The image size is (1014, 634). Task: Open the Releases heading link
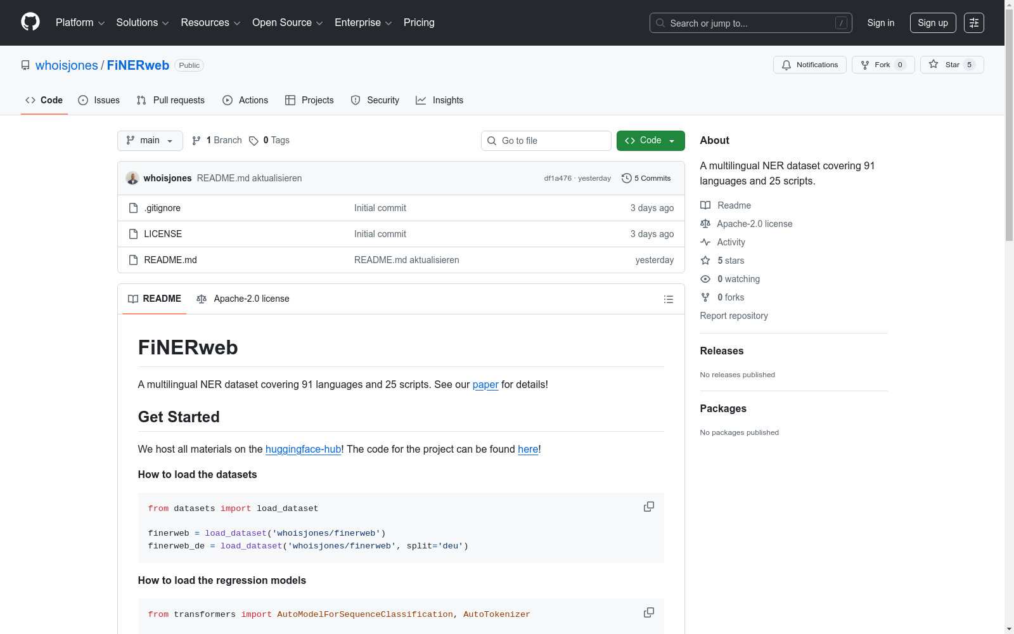coord(722,351)
